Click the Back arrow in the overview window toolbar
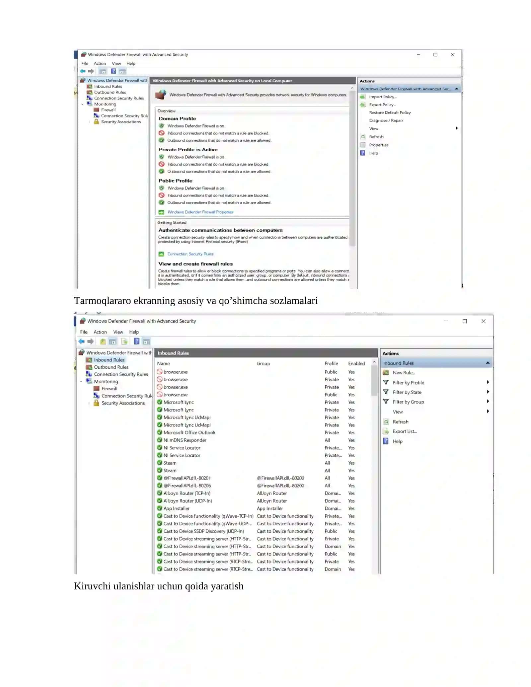 tap(83, 71)
